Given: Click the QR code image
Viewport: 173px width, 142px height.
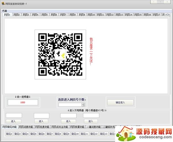Looking at the screenshot, I should point(60,54).
